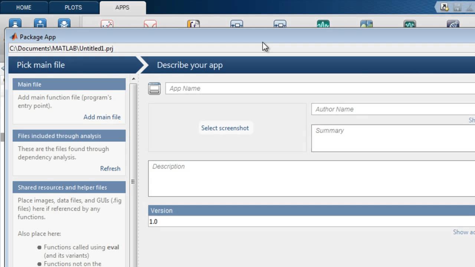This screenshot has height=267, width=475.
Task: Click the Add main file link
Action: click(102, 117)
